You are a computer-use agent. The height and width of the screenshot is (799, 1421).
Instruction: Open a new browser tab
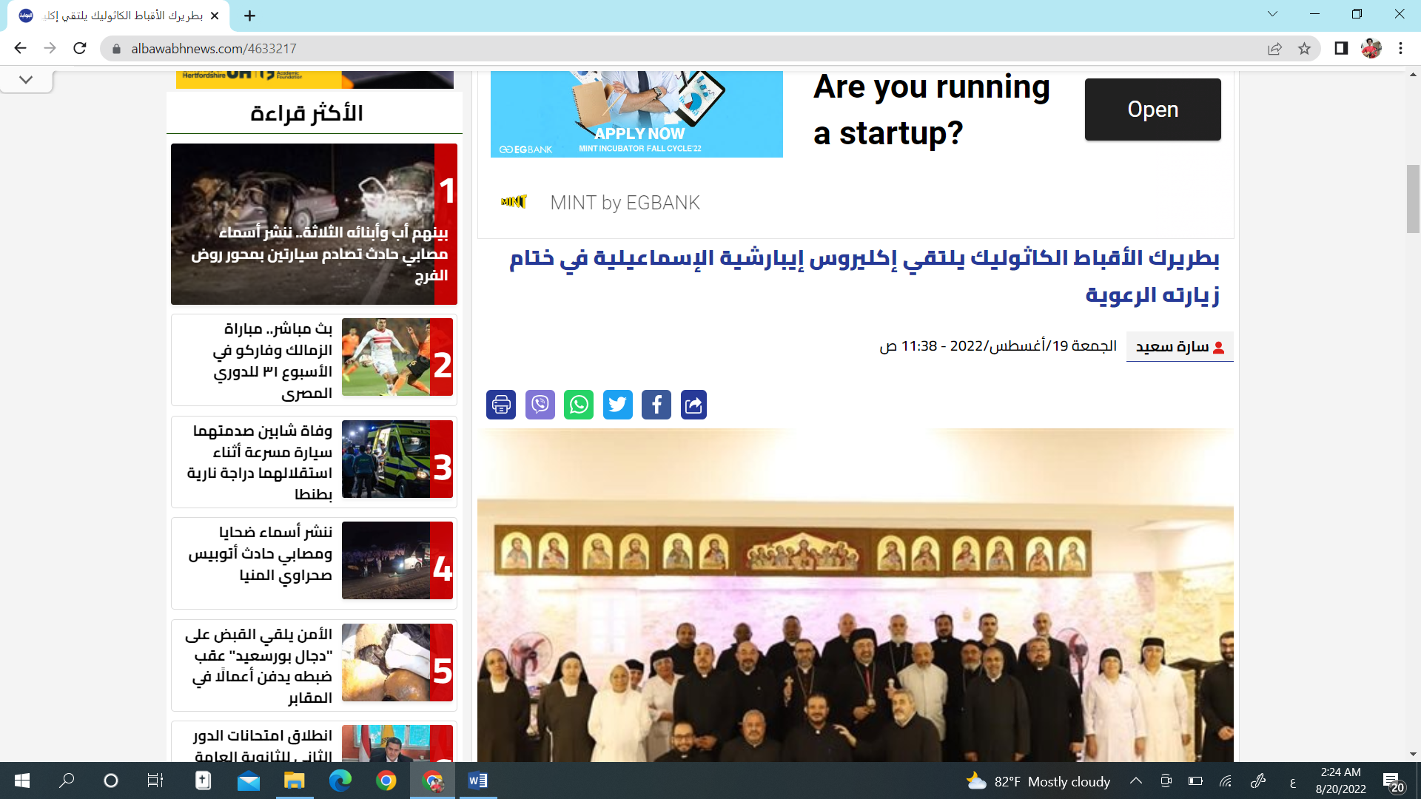[250, 16]
